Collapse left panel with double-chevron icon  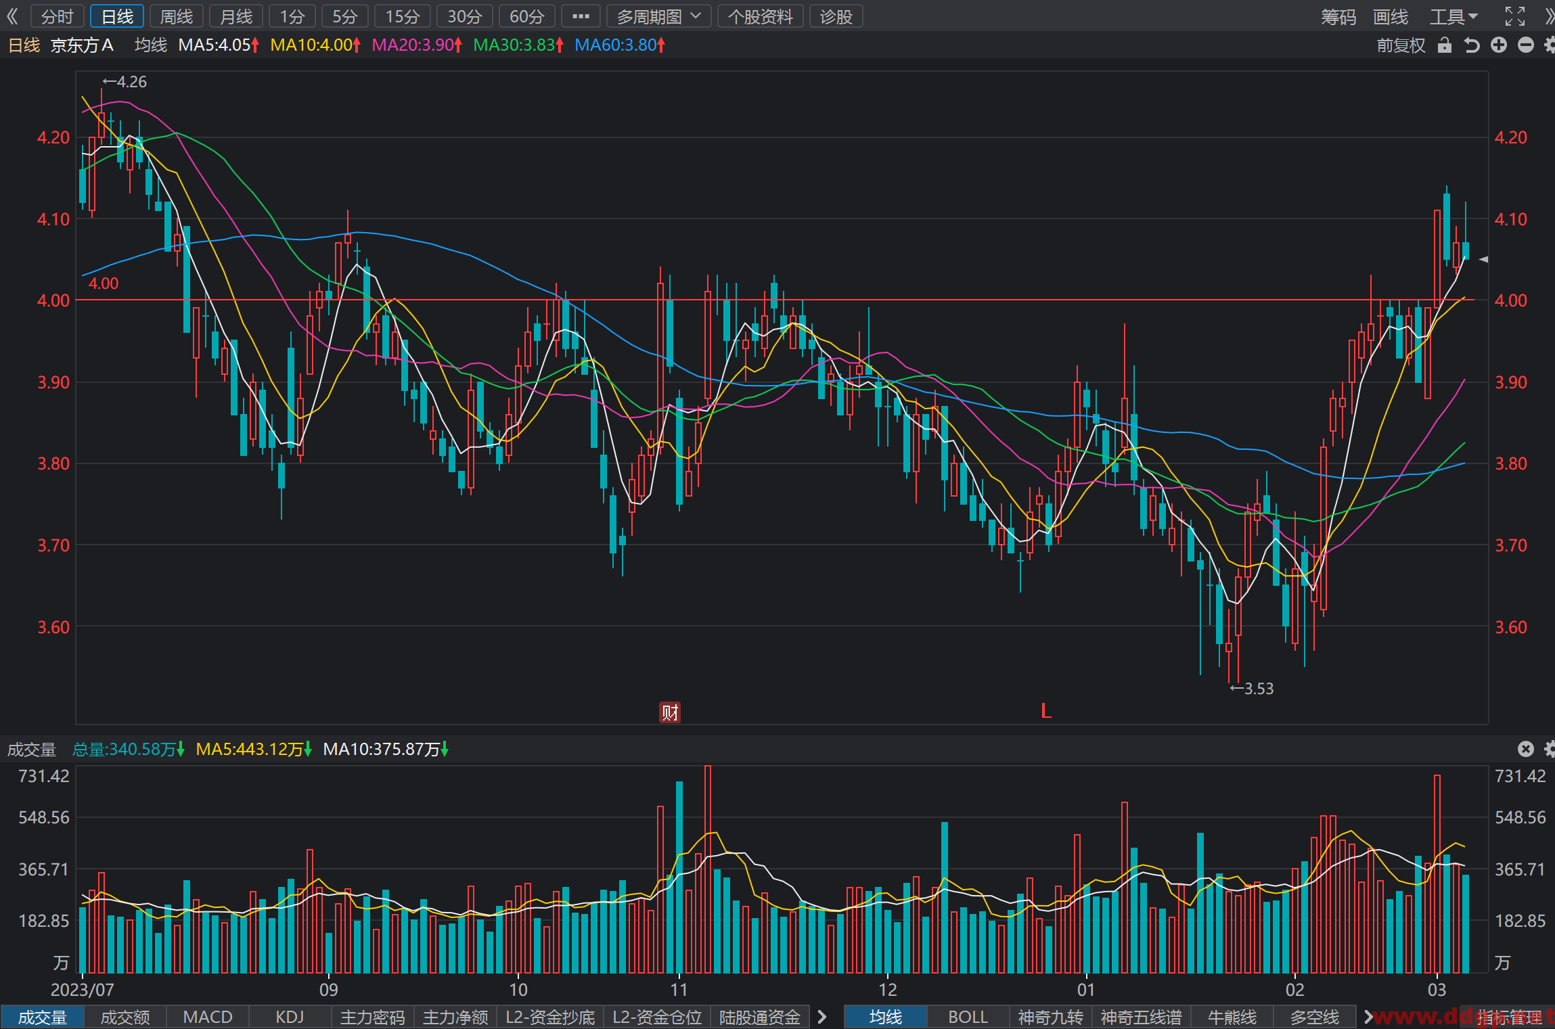tap(12, 16)
